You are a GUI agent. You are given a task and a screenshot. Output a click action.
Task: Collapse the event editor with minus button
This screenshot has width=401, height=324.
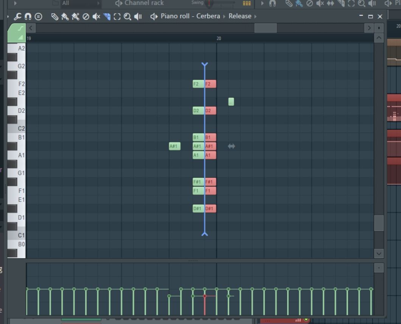pyautogui.click(x=379, y=268)
